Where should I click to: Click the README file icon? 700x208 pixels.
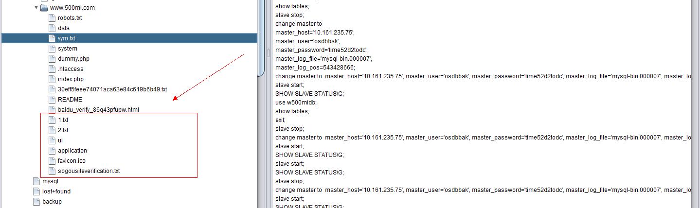tap(52, 100)
